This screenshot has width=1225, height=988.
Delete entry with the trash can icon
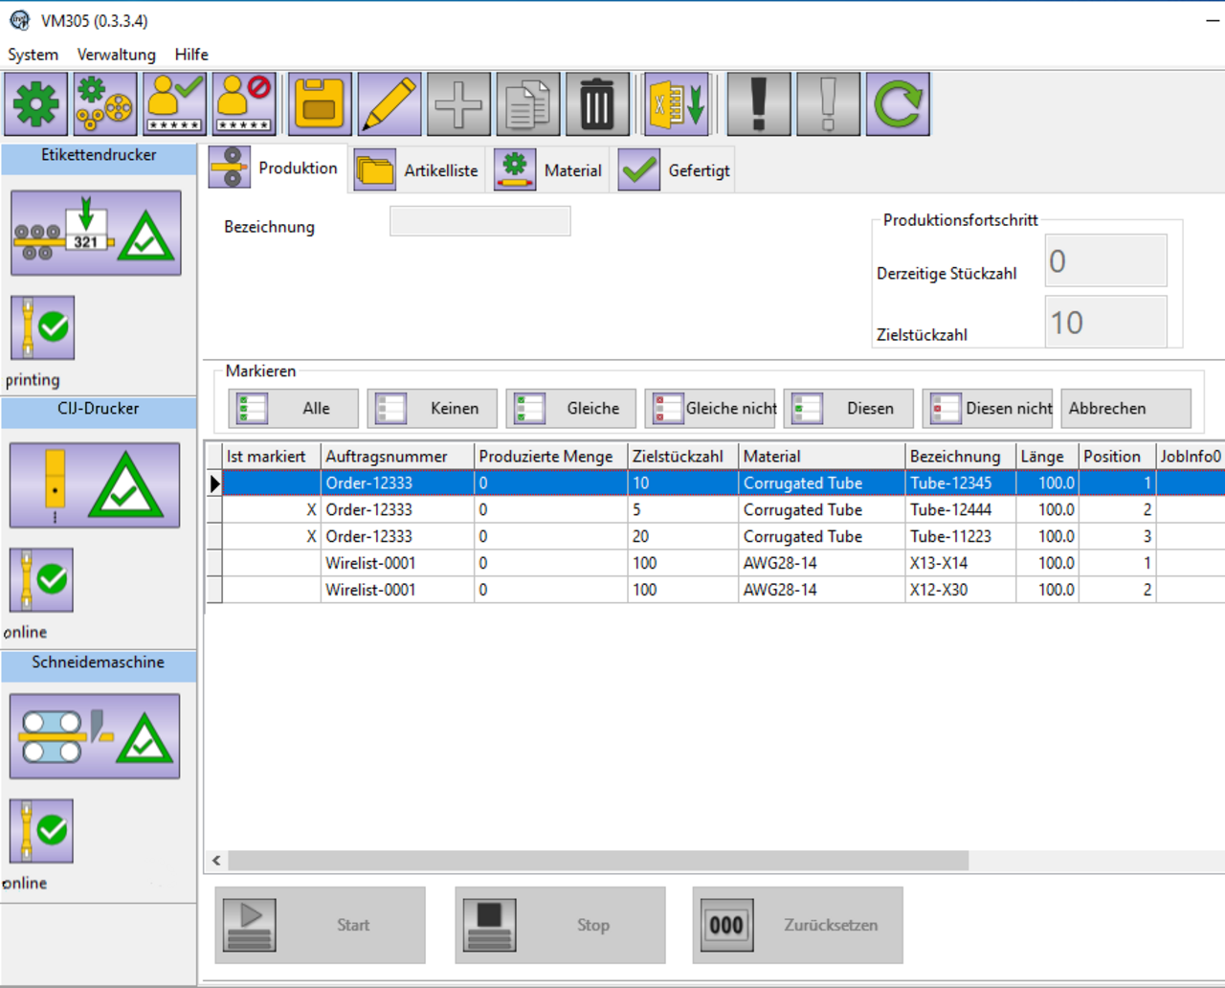[x=597, y=103]
